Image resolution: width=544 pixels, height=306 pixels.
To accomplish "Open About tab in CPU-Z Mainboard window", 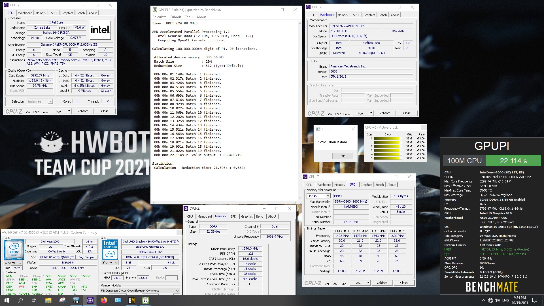I will pos(394,15).
